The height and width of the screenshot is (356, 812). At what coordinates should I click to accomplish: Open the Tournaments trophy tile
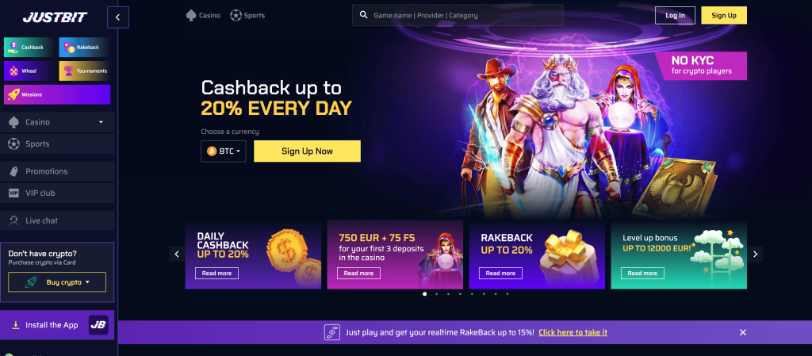click(84, 71)
